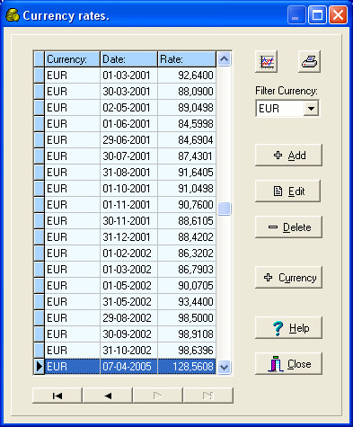
Task: Jump to first record navigator button
Action: [x=57, y=396]
